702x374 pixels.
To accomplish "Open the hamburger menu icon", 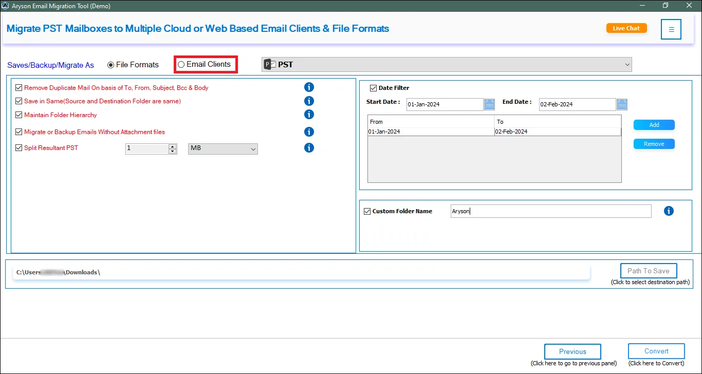I will coord(671,29).
